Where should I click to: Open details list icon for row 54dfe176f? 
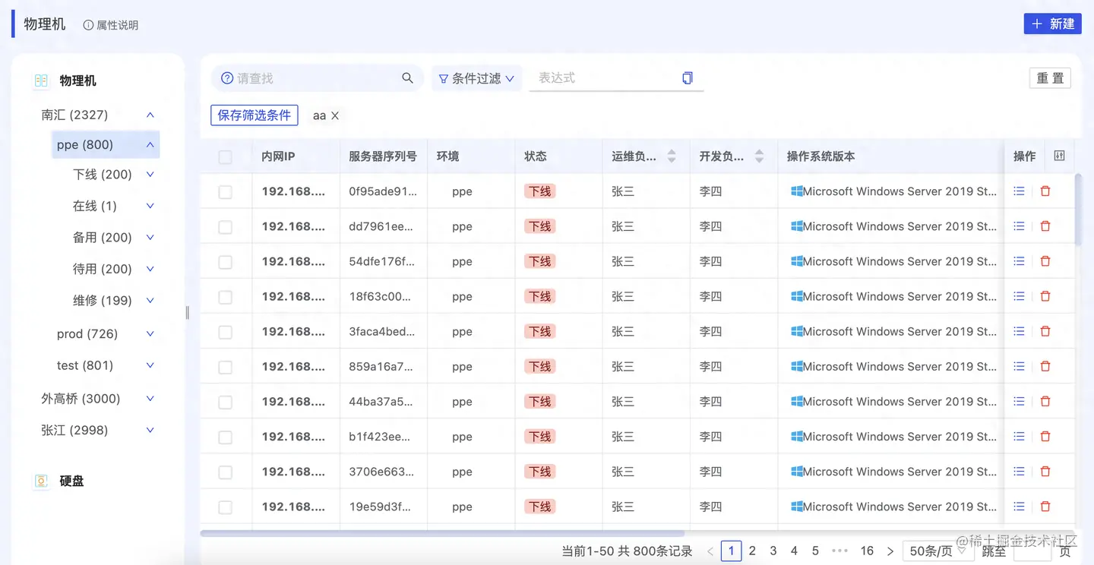pyautogui.click(x=1019, y=261)
